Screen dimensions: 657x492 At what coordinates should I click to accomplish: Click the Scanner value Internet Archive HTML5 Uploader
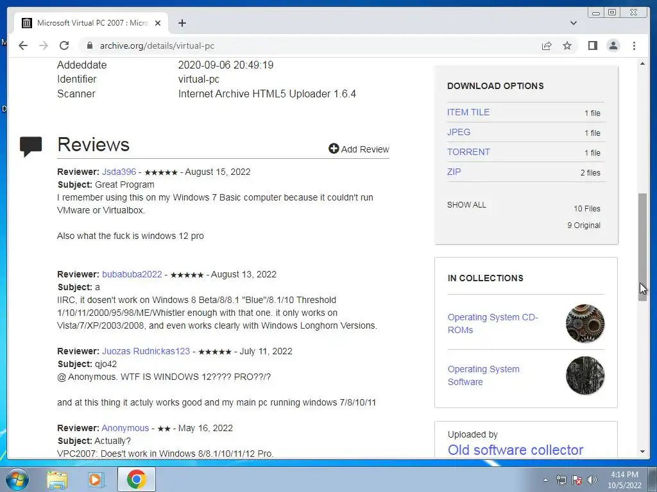point(267,94)
